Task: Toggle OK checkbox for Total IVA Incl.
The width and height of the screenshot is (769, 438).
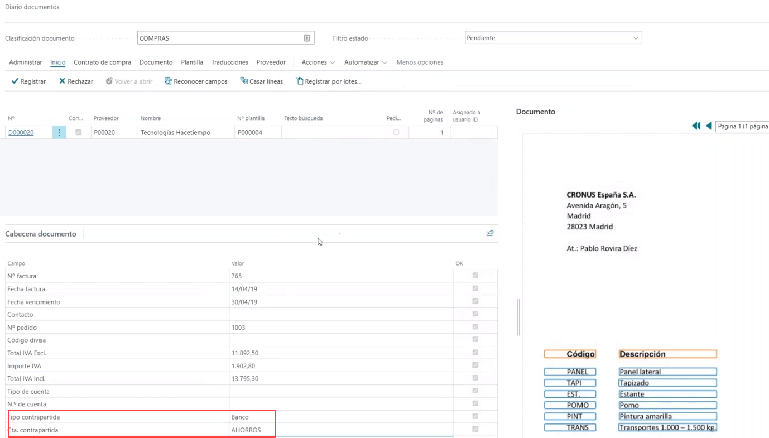Action: point(475,378)
